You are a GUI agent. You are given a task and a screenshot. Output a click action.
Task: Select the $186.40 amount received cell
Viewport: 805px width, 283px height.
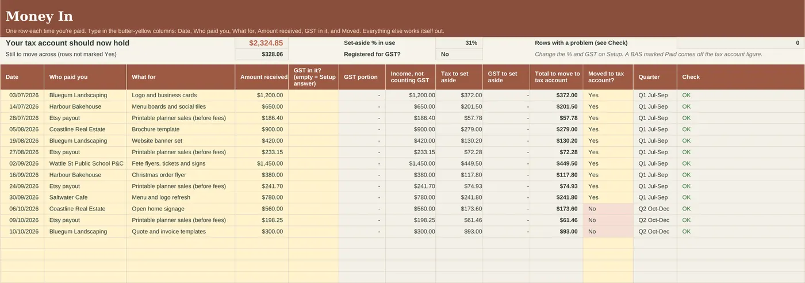262,118
